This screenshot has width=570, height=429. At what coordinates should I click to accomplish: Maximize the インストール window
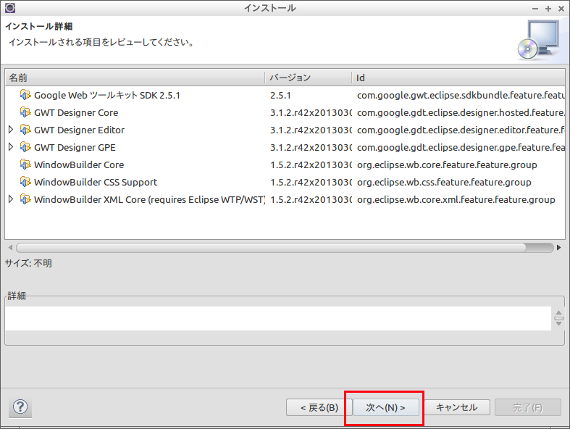tap(548, 9)
